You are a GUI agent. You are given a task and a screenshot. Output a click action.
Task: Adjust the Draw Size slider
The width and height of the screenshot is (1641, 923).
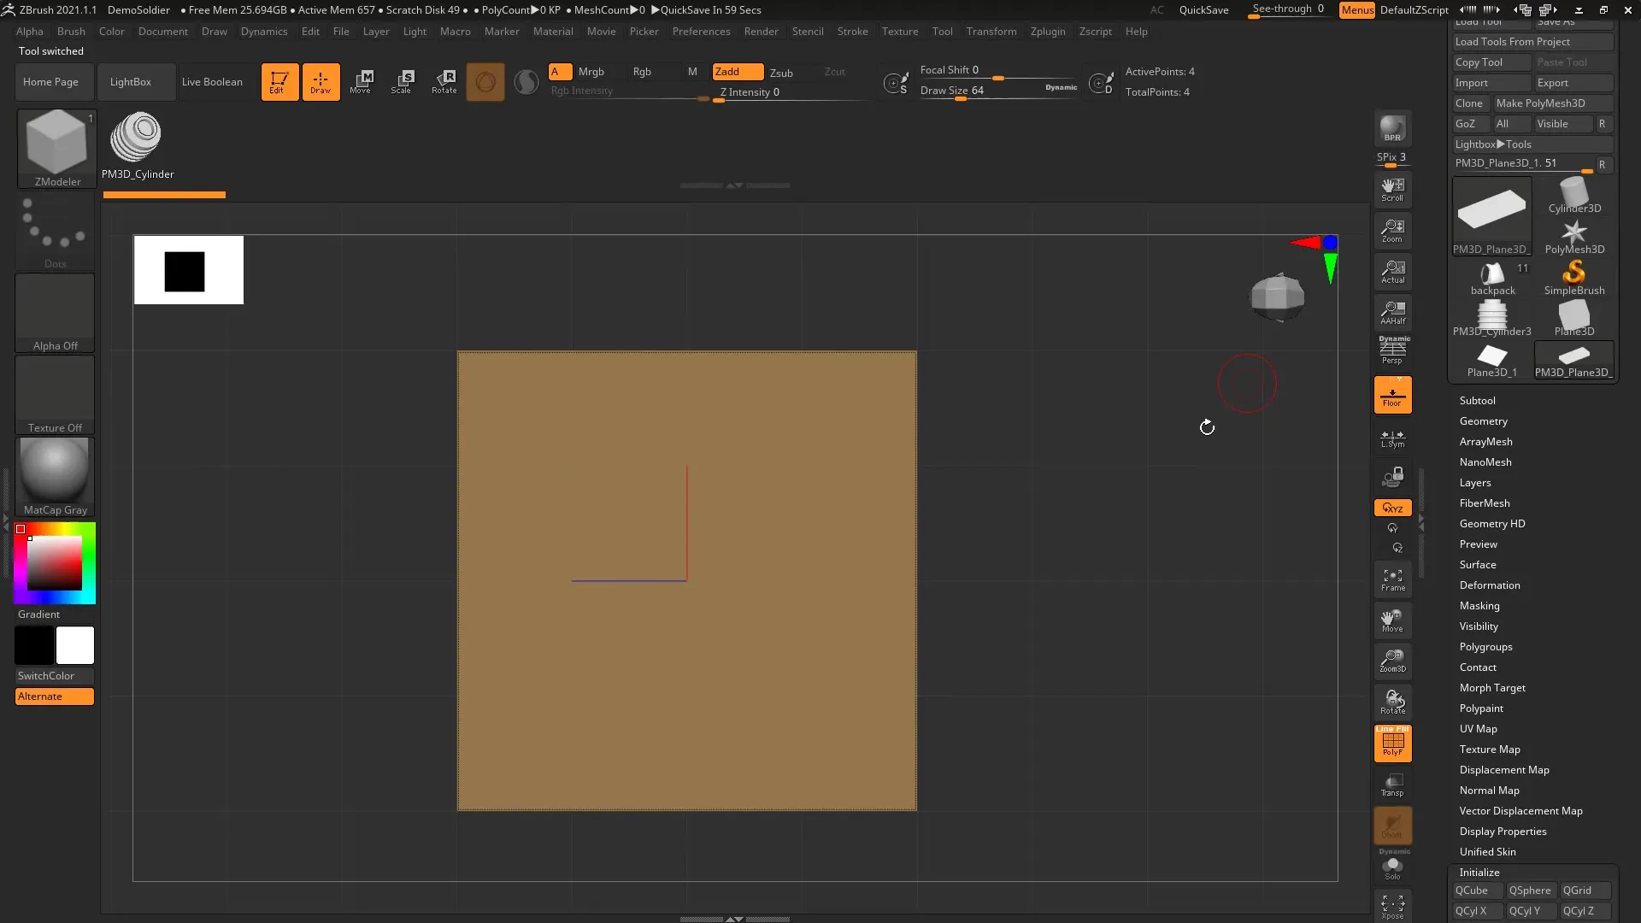pyautogui.click(x=998, y=91)
